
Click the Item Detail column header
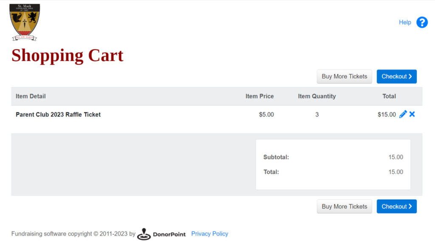point(31,96)
